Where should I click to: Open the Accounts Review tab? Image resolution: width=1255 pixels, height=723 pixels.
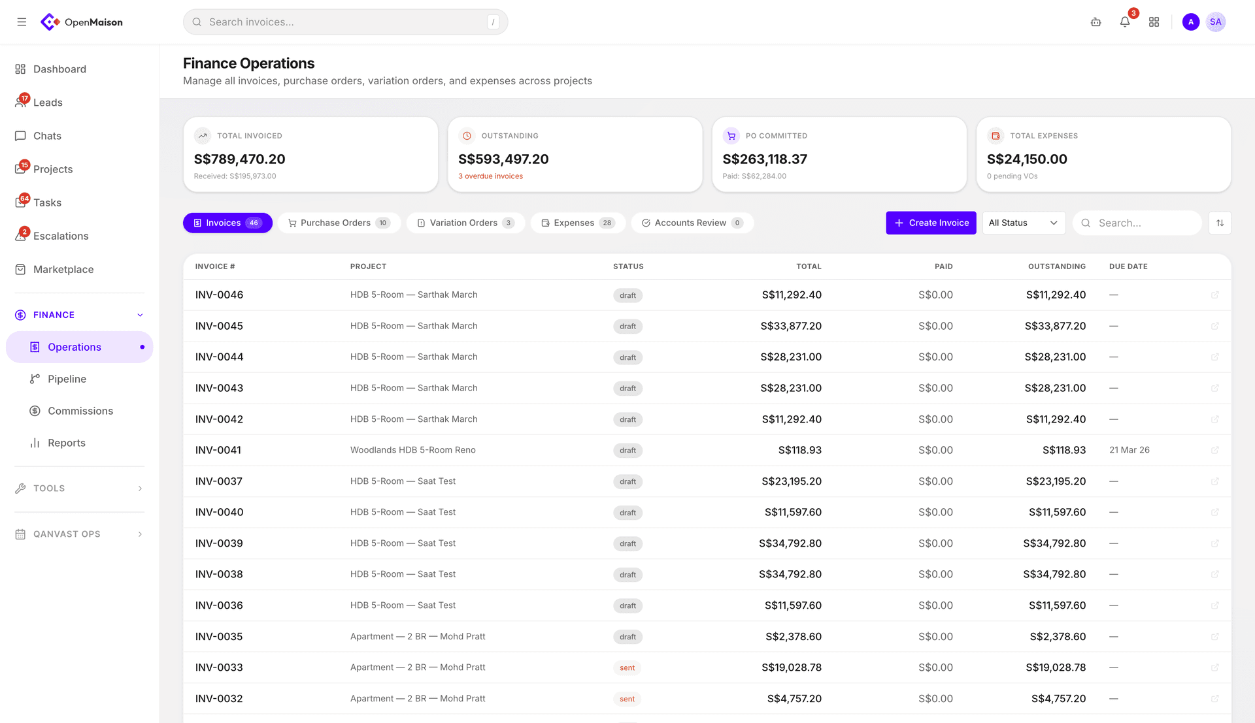point(692,223)
